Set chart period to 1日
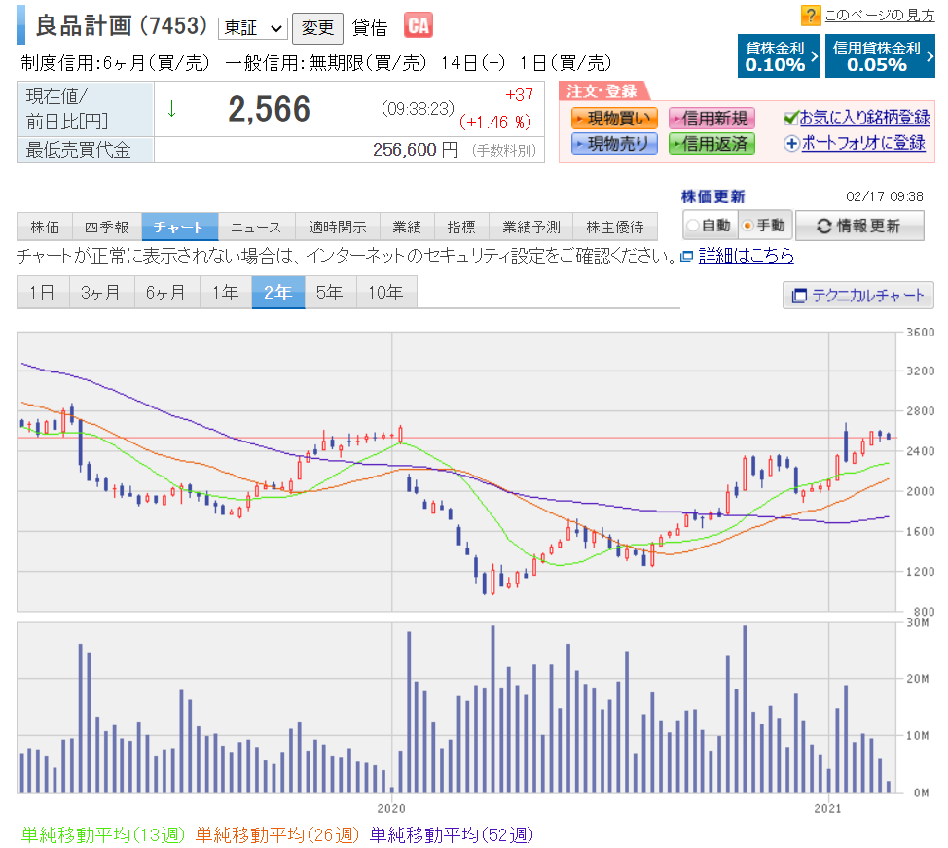 click(43, 293)
